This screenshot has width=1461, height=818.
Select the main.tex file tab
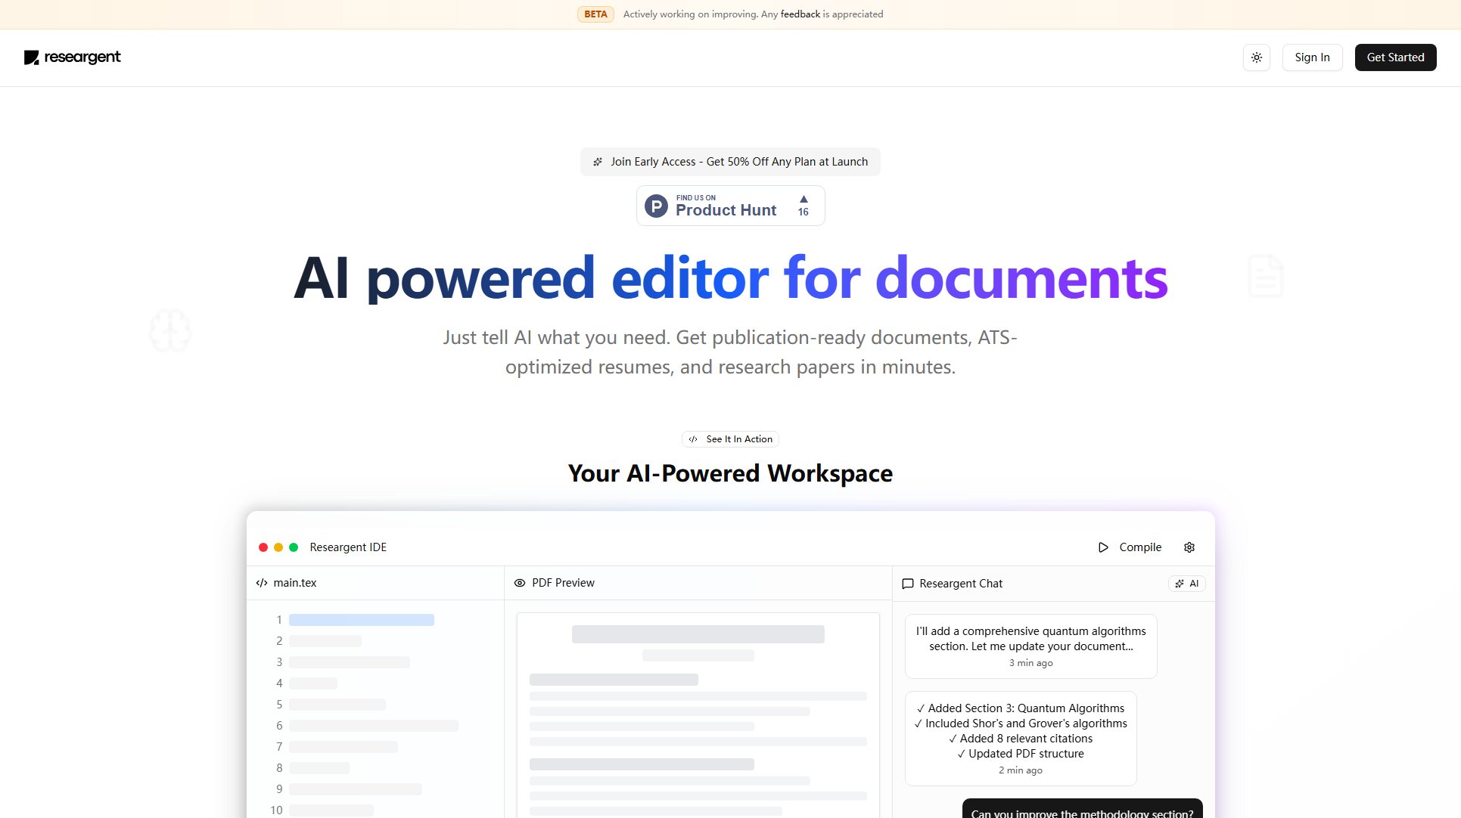(x=295, y=583)
